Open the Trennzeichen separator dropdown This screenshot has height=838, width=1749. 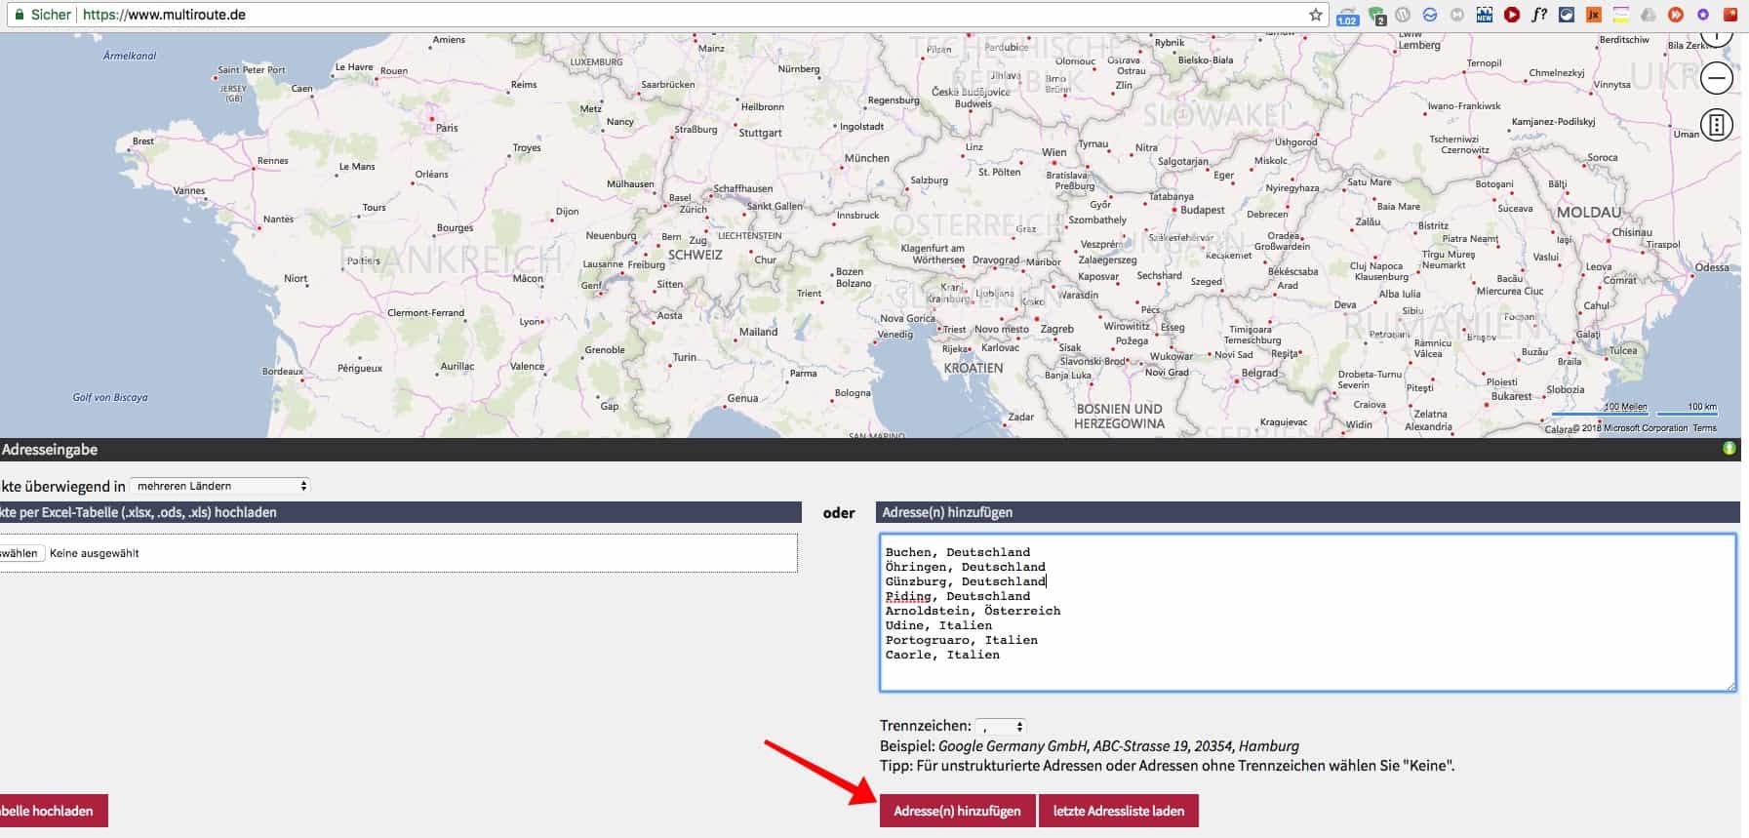(x=1001, y=727)
